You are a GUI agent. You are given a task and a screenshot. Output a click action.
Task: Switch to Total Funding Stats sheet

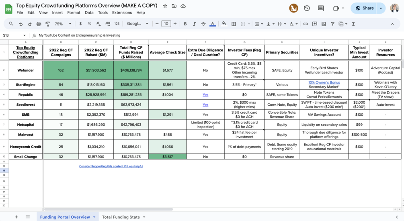tap(121, 217)
